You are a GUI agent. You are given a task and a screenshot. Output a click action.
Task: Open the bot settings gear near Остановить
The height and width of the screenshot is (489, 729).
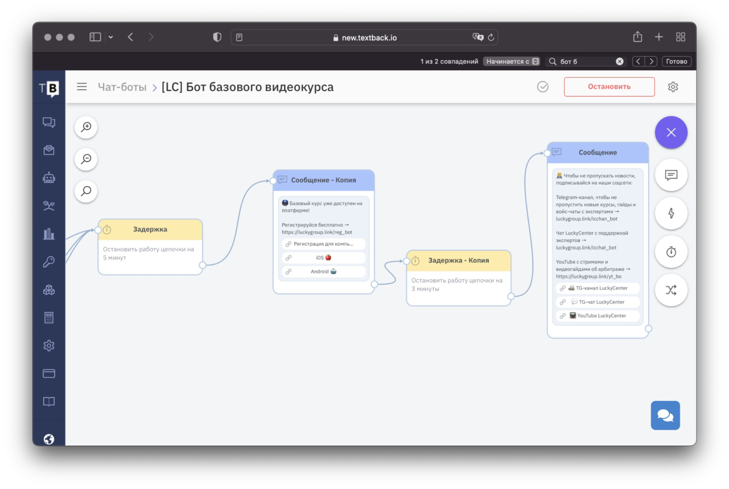click(673, 87)
